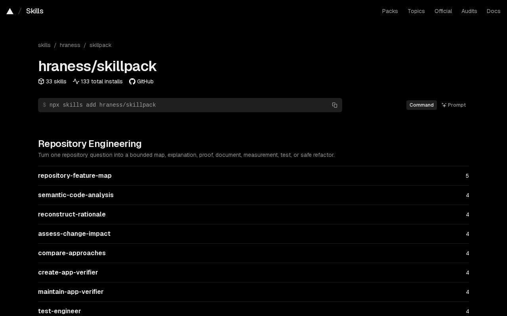Switch to the Command tab
The image size is (507, 316).
(421, 105)
